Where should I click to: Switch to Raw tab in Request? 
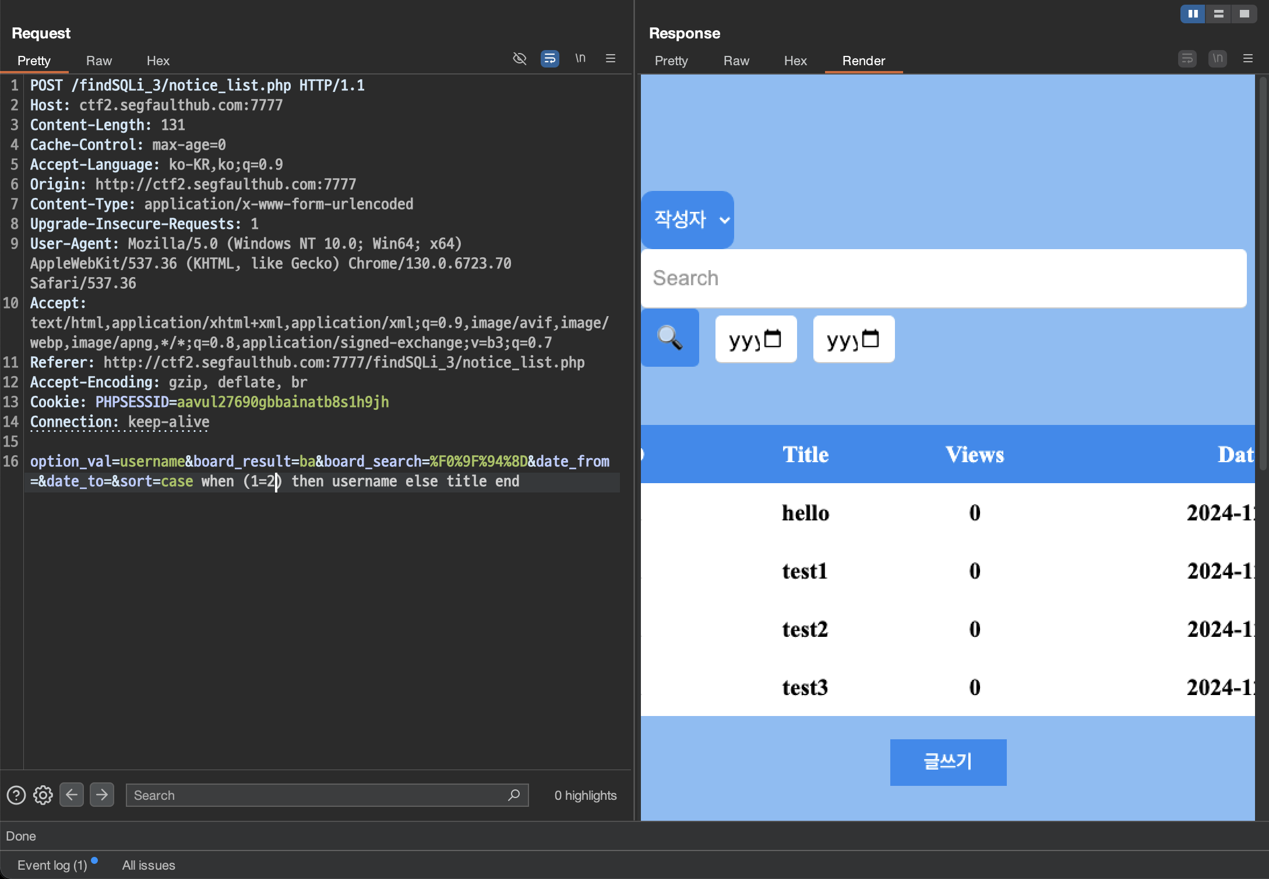click(x=98, y=61)
